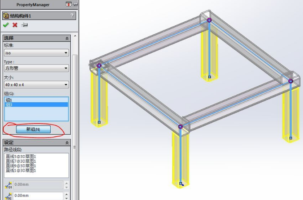This screenshot has width=303, height=200.
Task: Click the G1 0.00mm input field
Action: click(x=38, y=185)
